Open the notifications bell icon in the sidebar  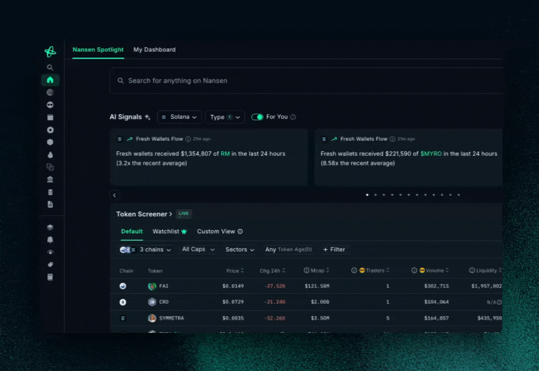coord(50,240)
